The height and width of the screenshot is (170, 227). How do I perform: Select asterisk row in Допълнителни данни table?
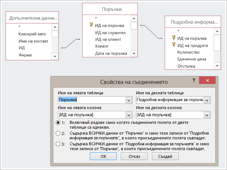tap(19, 26)
